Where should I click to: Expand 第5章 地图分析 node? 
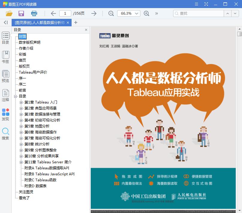(x=21, y=126)
